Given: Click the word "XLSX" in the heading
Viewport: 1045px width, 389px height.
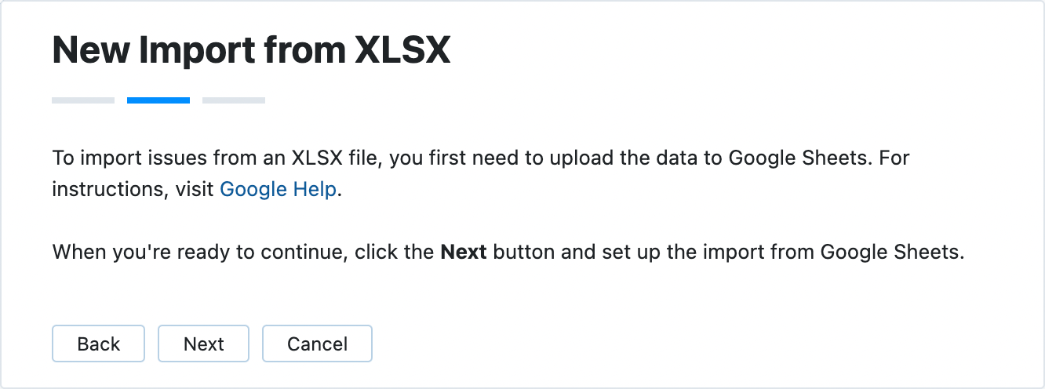Looking at the screenshot, I should pos(402,50).
